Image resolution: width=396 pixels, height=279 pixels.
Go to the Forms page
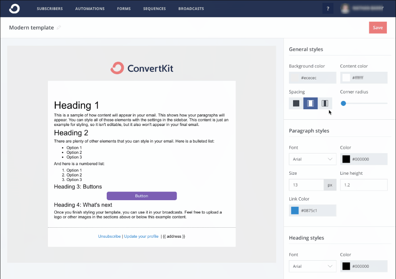124,9
